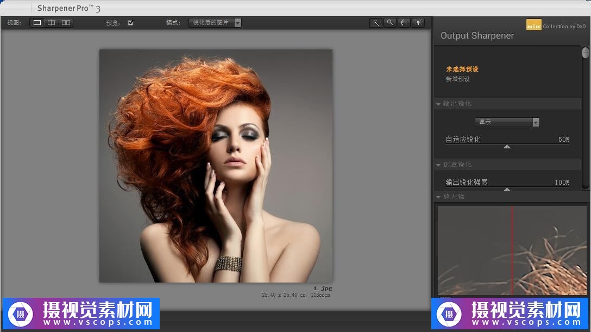Click the 输出锐化强度 slider handle
Image resolution: width=591 pixels, height=332 pixels.
click(507, 189)
